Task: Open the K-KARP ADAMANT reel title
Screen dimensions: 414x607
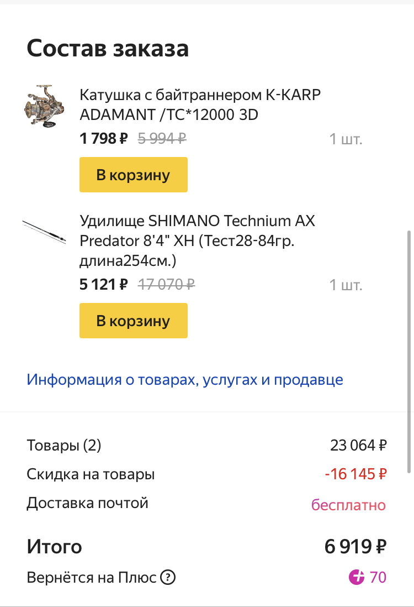Action: pyautogui.click(x=200, y=104)
